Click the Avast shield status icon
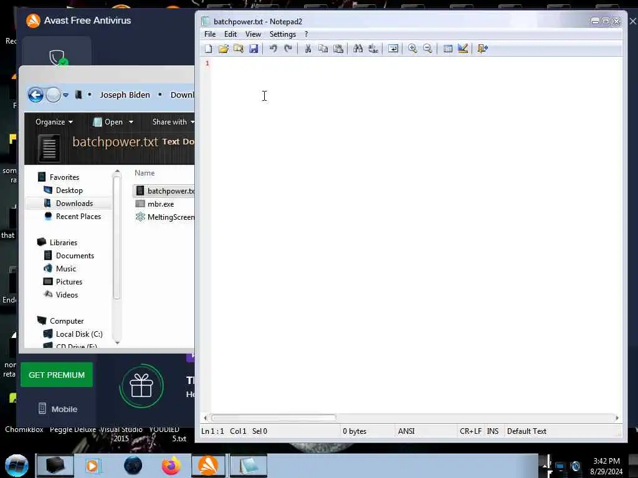638x478 pixels. (x=57, y=57)
